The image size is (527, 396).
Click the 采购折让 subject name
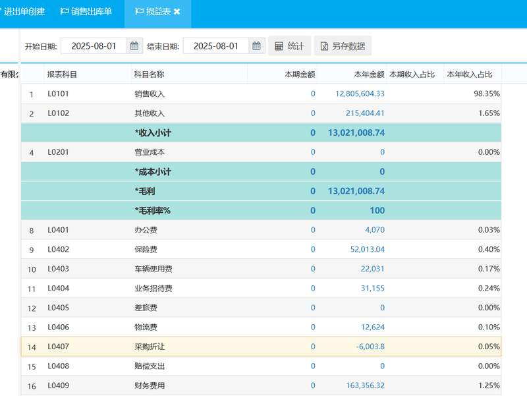coord(150,347)
